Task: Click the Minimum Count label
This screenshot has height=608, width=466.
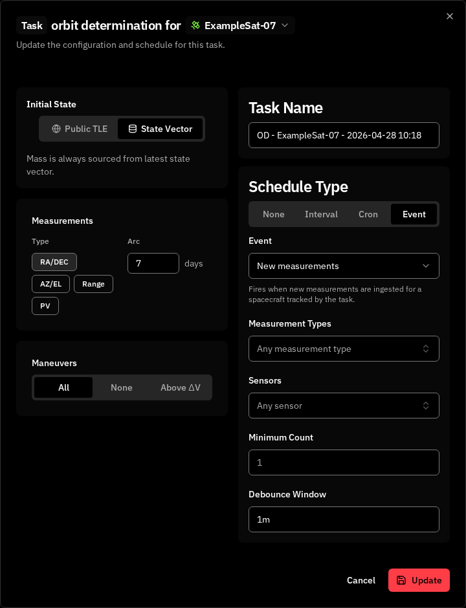Action: click(281, 437)
